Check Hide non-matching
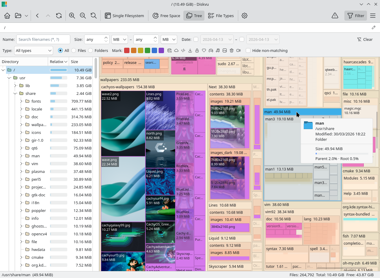This screenshot has width=380, height=278. 248,50
